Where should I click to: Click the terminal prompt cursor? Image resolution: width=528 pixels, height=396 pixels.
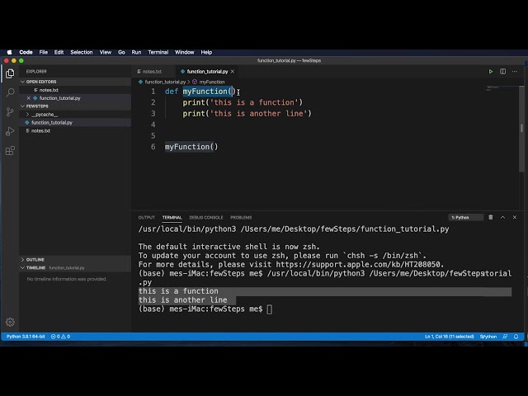pyautogui.click(x=270, y=309)
